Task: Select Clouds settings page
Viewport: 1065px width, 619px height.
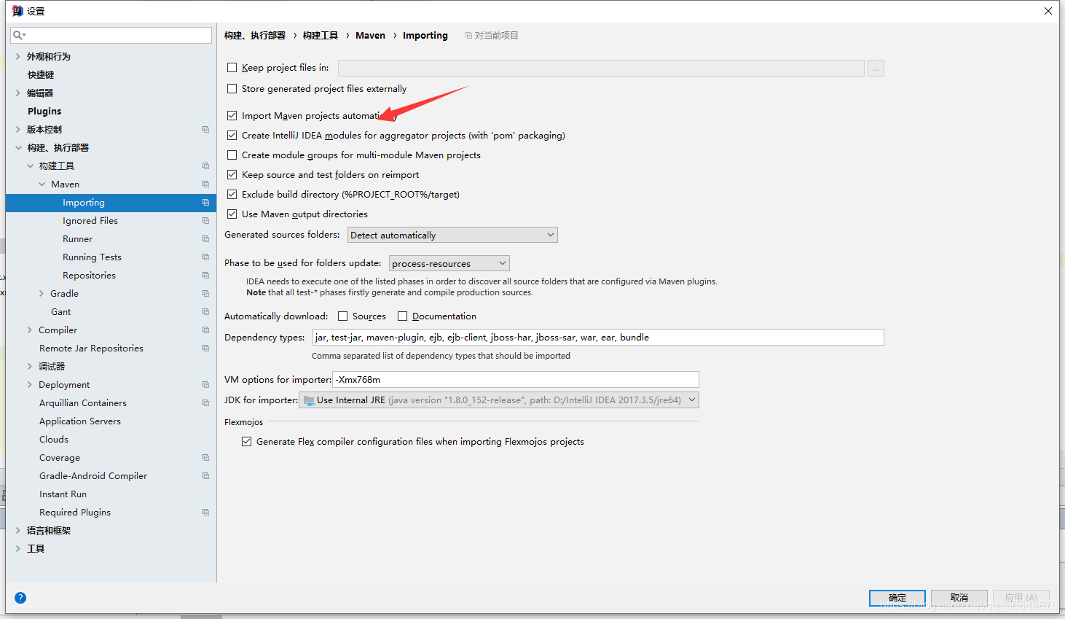Action: pos(54,440)
